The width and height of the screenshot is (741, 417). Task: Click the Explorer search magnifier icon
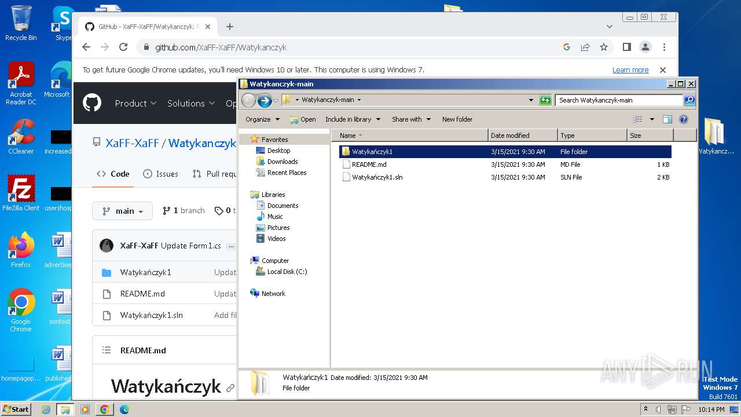(689, 100)
